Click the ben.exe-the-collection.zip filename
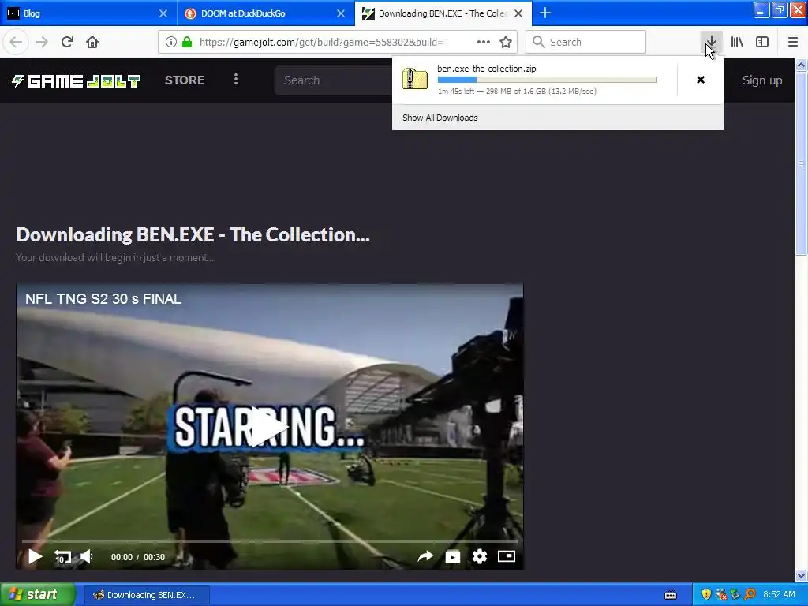Image resolution: width=808 pixels, height=606 pixels. pyautogui.click(x=486, y=69)
